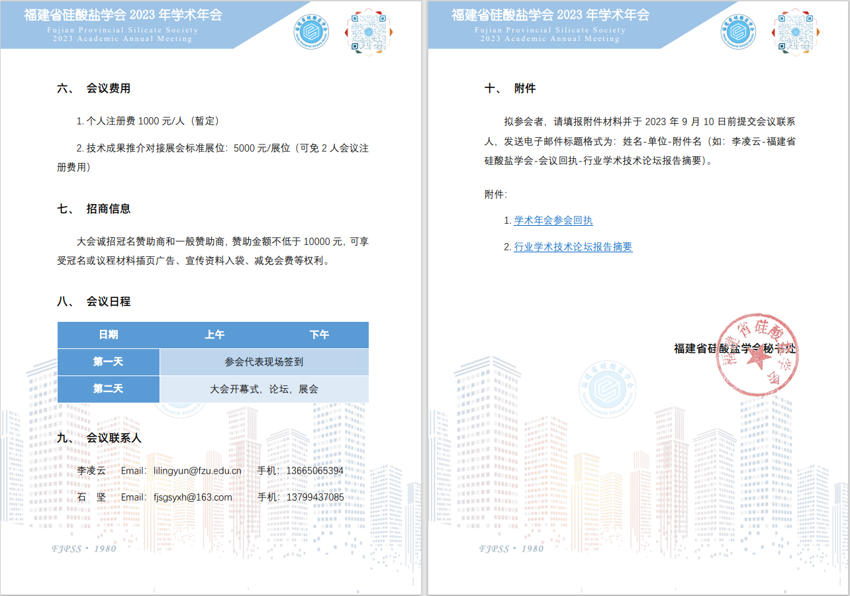Open the 行业学术技术论坛报告摘要 attachment link
This screenshot has height=596, width=850.
573,247
